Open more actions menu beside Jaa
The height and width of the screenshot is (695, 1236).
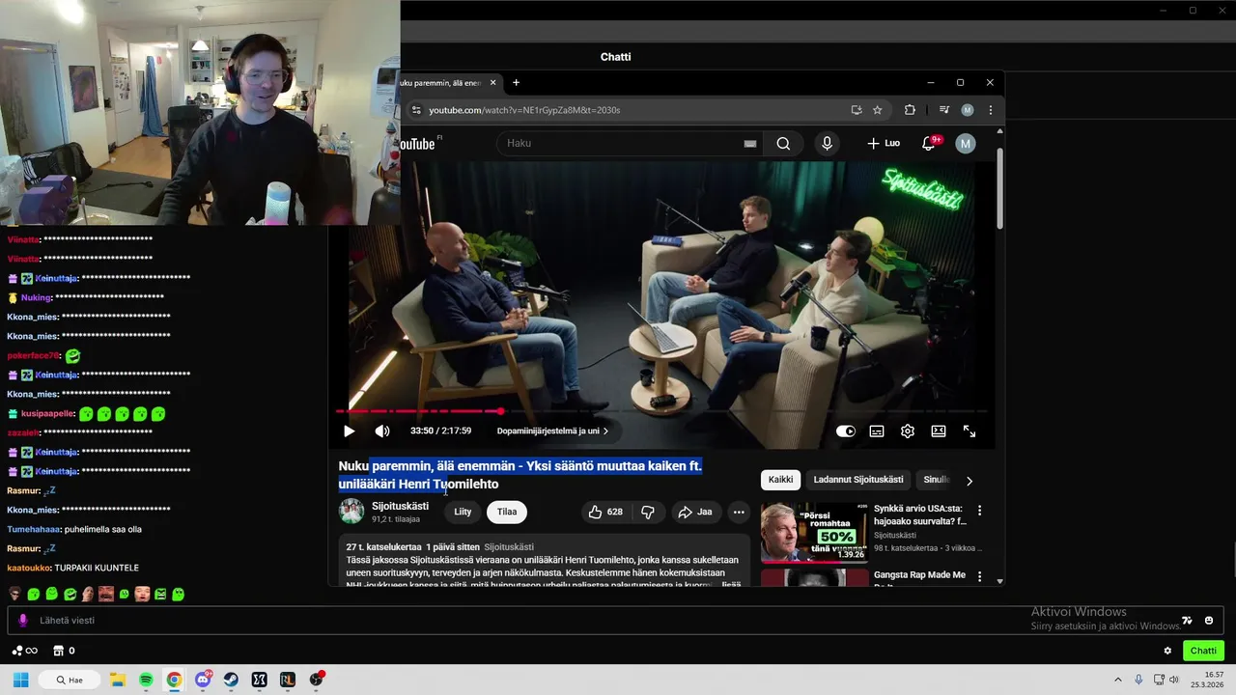[x=739, y=513]
